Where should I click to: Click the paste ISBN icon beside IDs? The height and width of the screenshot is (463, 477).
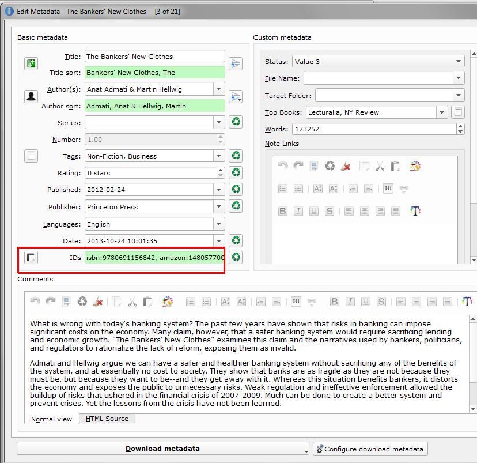[31, 258]
